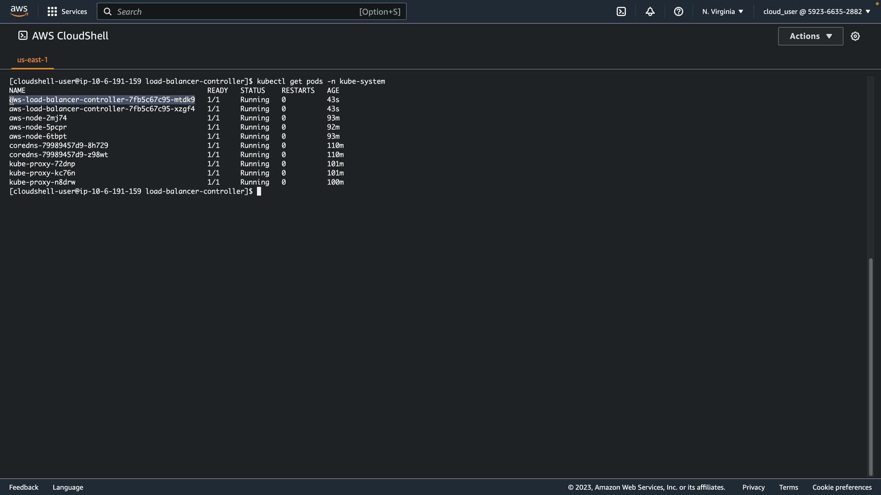Open the Terms footer link
This screenshot has height=495, width=881.
point(788,487)
